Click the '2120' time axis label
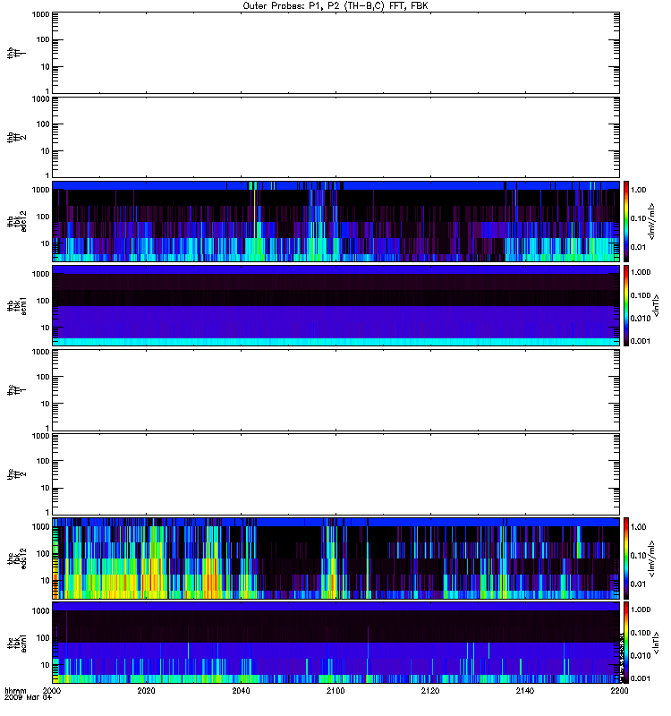 pyautogui.click(x=430, y=691)
